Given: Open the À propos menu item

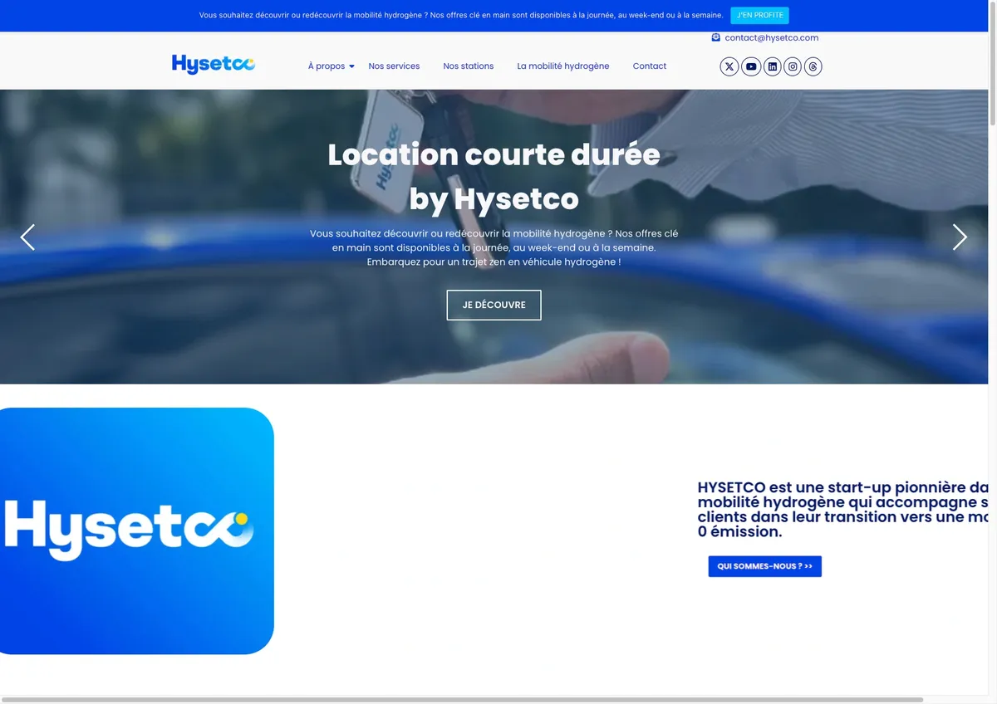Looking at the screenshot, I should pos(327,66).
